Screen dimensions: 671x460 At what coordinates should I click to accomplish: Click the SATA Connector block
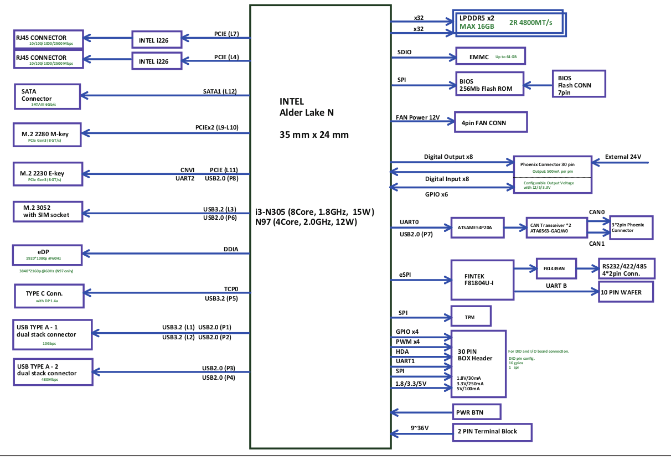[48, 97]
